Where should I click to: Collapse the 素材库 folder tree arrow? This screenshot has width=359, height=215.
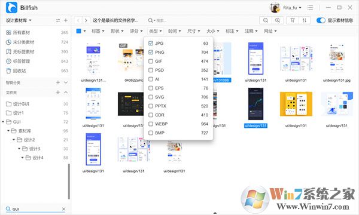coord(8,131)
